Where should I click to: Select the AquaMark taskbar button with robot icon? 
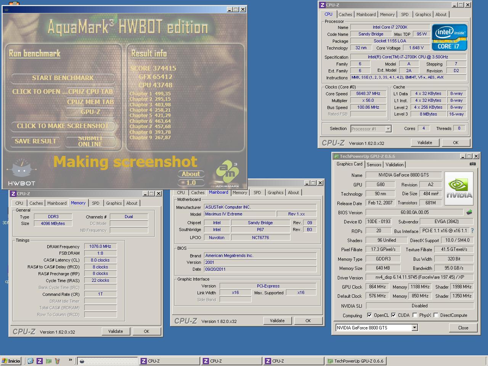(108, 361)
